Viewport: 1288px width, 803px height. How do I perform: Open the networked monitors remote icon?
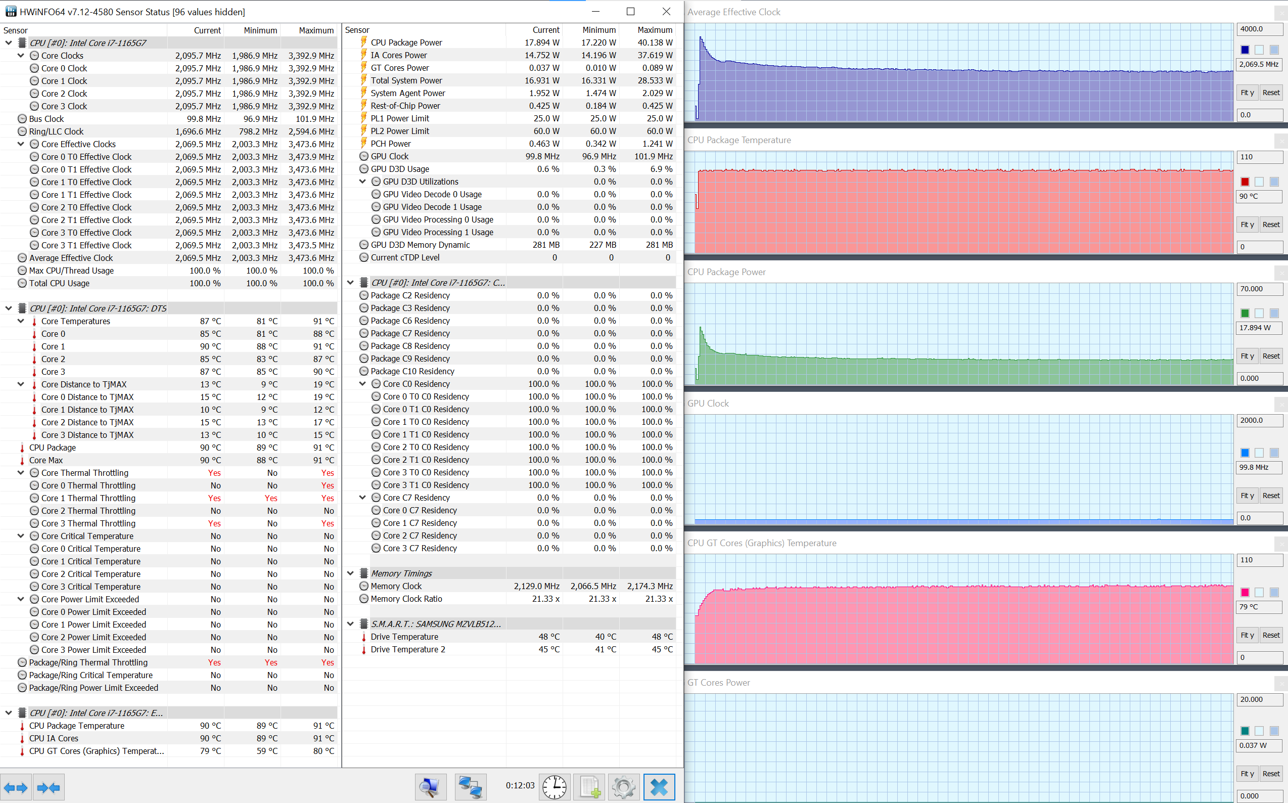coord(470,786)
